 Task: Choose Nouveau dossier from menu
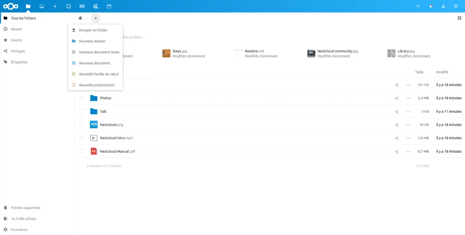[x=95, y=41]
